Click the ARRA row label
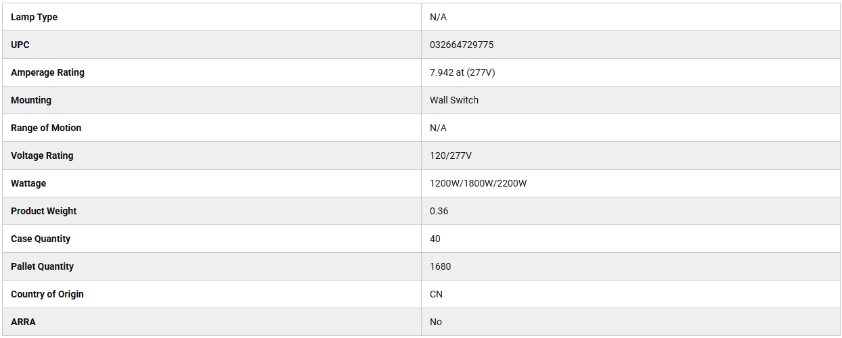Screen dimensions: 842x338 coord(23,322)
